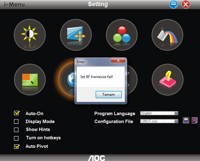200x161 pixels.
Task: Click the AOC logo at the bottom
Action: tap(96, 158)
